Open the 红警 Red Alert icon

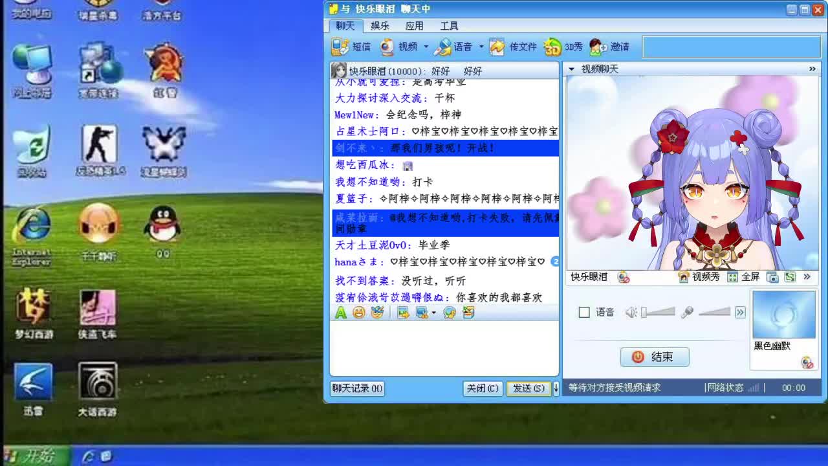click(x=164, y=71)
